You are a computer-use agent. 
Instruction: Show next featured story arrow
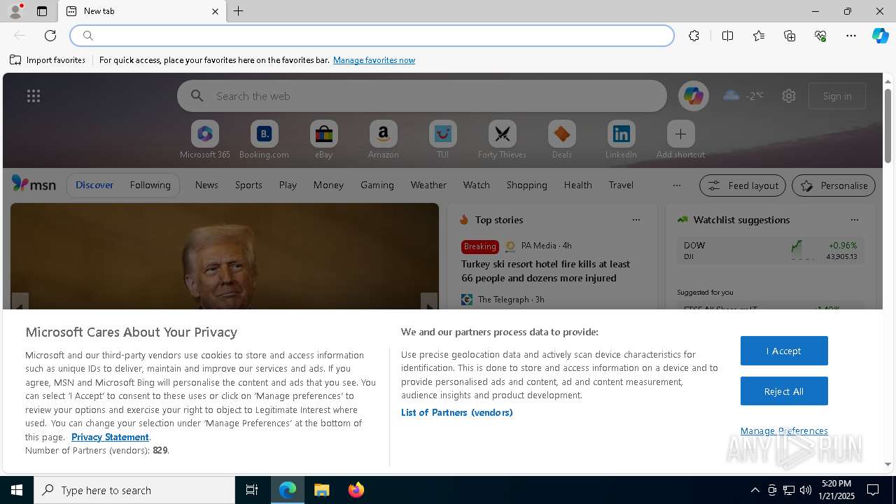point(429,302)
